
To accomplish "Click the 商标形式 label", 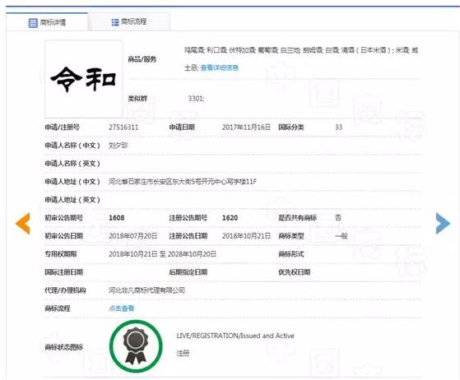I will tap(291, 254).
